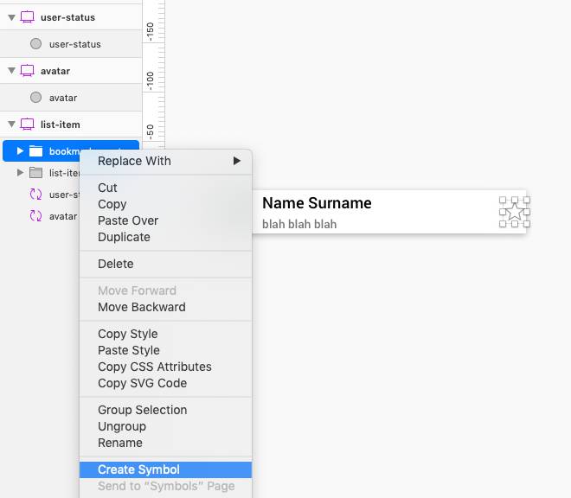The height and width of the screenshot is (498, 571).
Task: Choose Duplicate in the context menu
Action: [x=124, y=237]
